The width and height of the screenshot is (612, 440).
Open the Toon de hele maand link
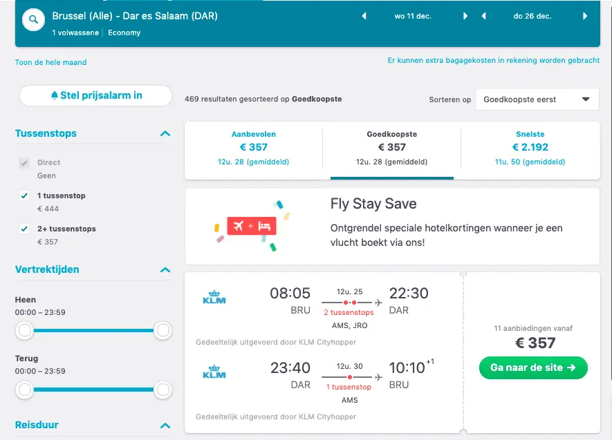pyautogui.click(x=50, y=62)
